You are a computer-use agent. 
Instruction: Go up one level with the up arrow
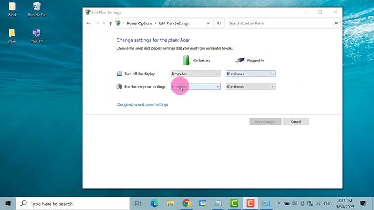pos(110,23)
